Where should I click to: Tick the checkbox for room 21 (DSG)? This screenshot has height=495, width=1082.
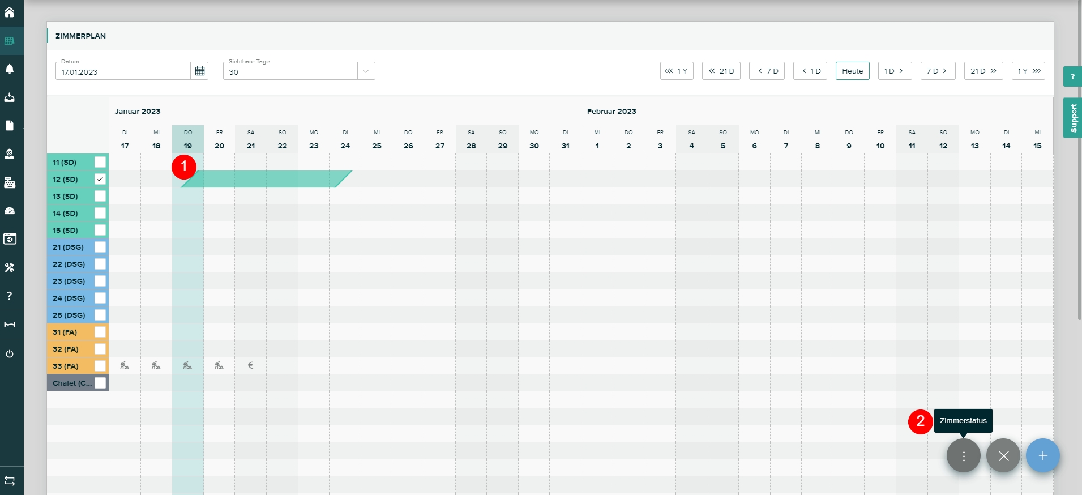pyautogui.click(x=100, y=247)
